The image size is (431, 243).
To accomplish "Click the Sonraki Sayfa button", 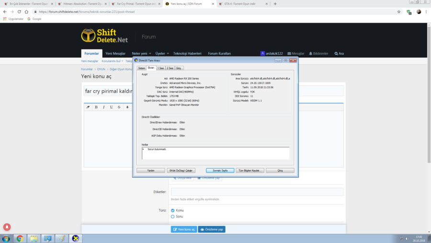I will pos(220,171).
